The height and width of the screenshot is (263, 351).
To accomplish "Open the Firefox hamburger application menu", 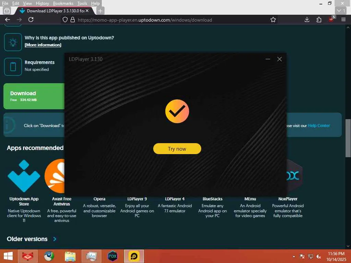I will [343, 20].
